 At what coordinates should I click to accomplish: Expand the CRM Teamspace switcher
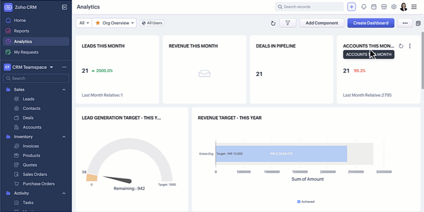point(52,67)
